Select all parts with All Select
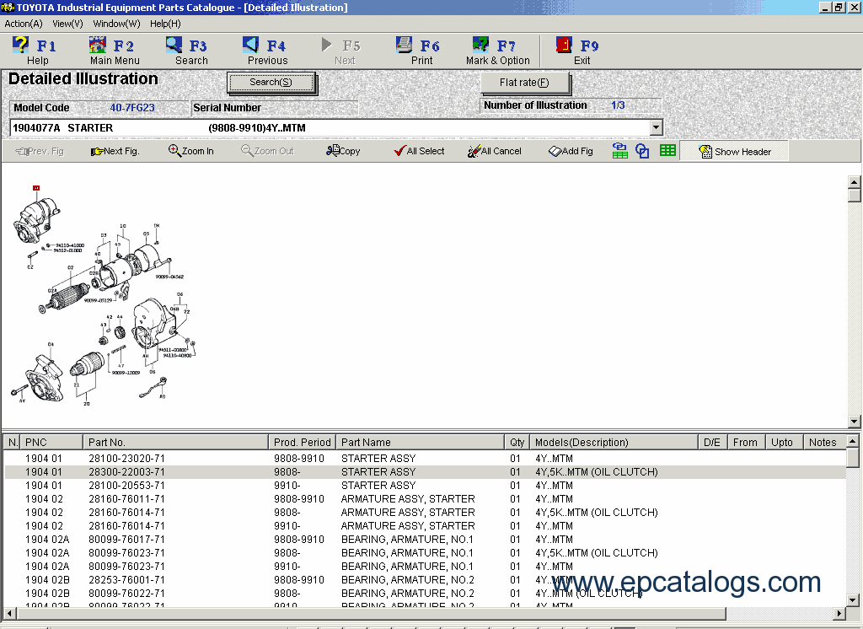Image resolution: width=863 pixels, height=629 pixels. coord(420,151)
